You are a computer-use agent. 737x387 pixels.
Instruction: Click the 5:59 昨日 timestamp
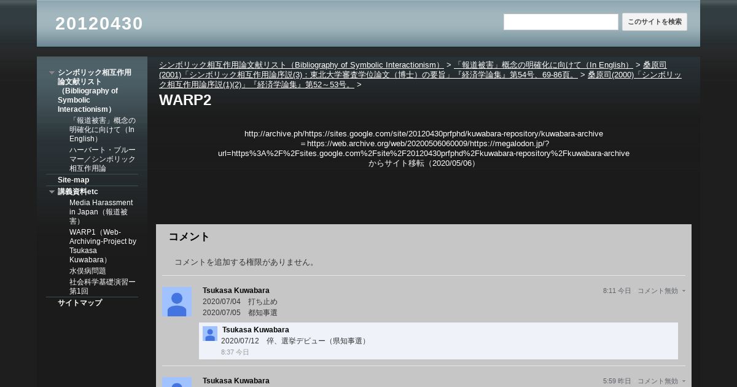click(x=617, y=381)
